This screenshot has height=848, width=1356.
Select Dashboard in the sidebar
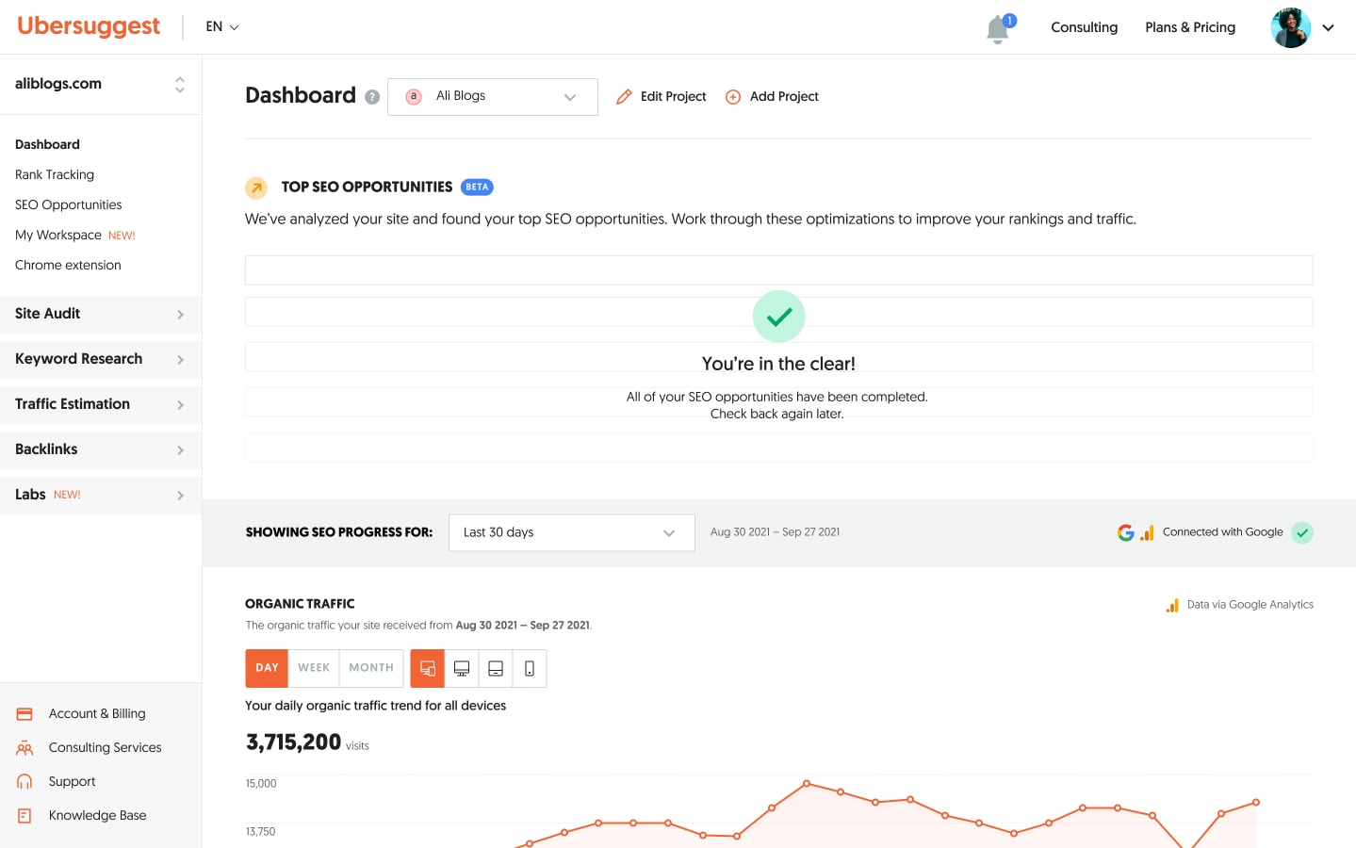47,144
